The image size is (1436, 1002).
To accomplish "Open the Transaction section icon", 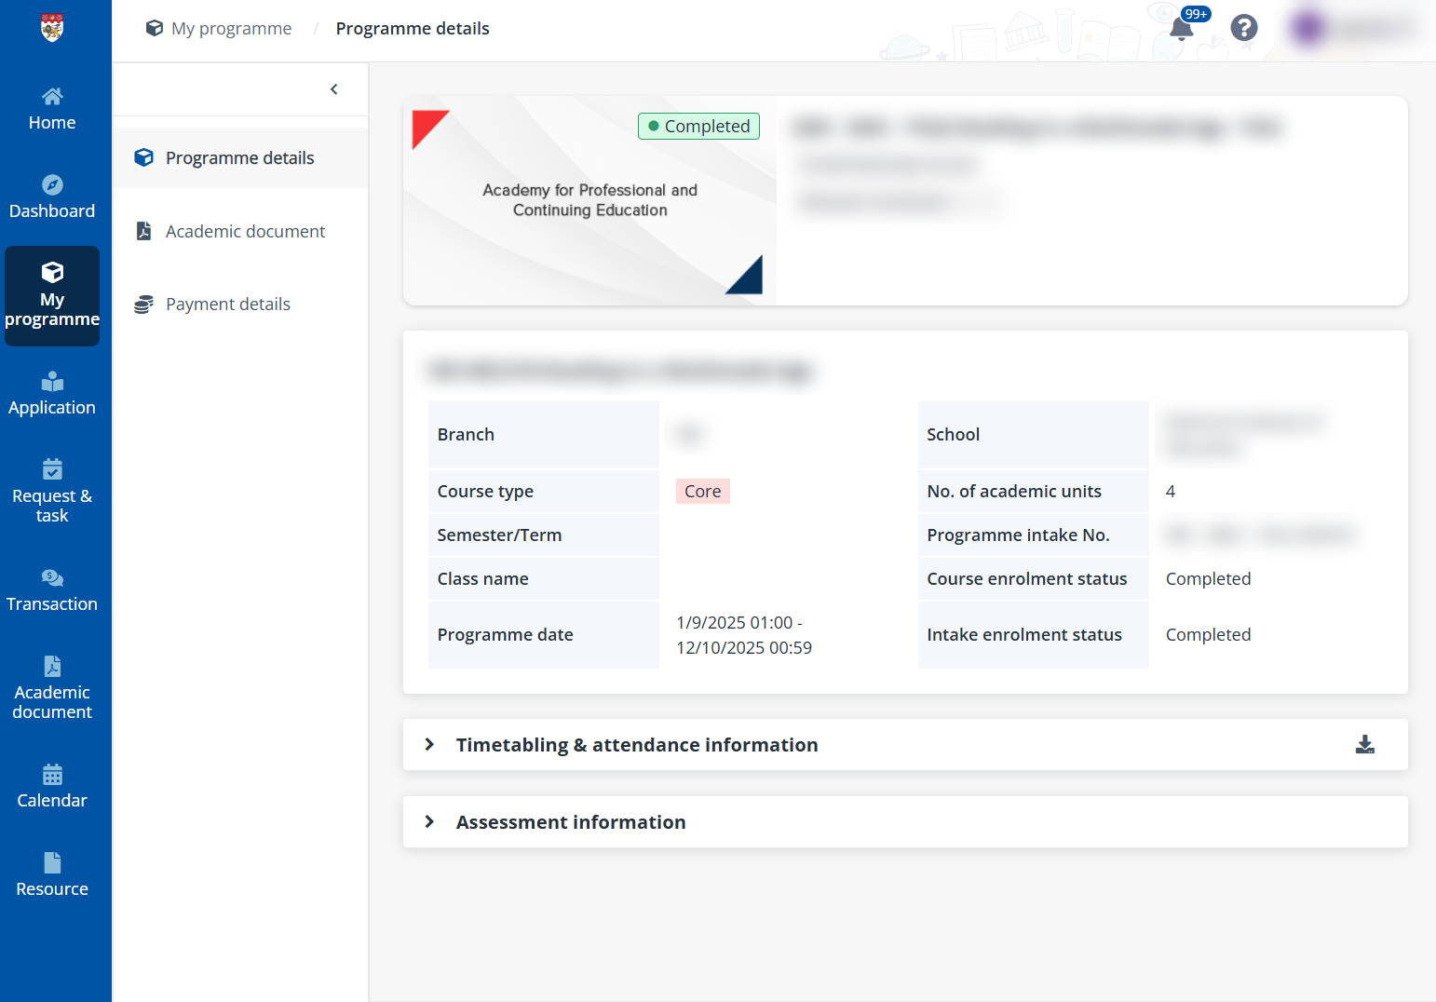I will click(x=52, y=578).
